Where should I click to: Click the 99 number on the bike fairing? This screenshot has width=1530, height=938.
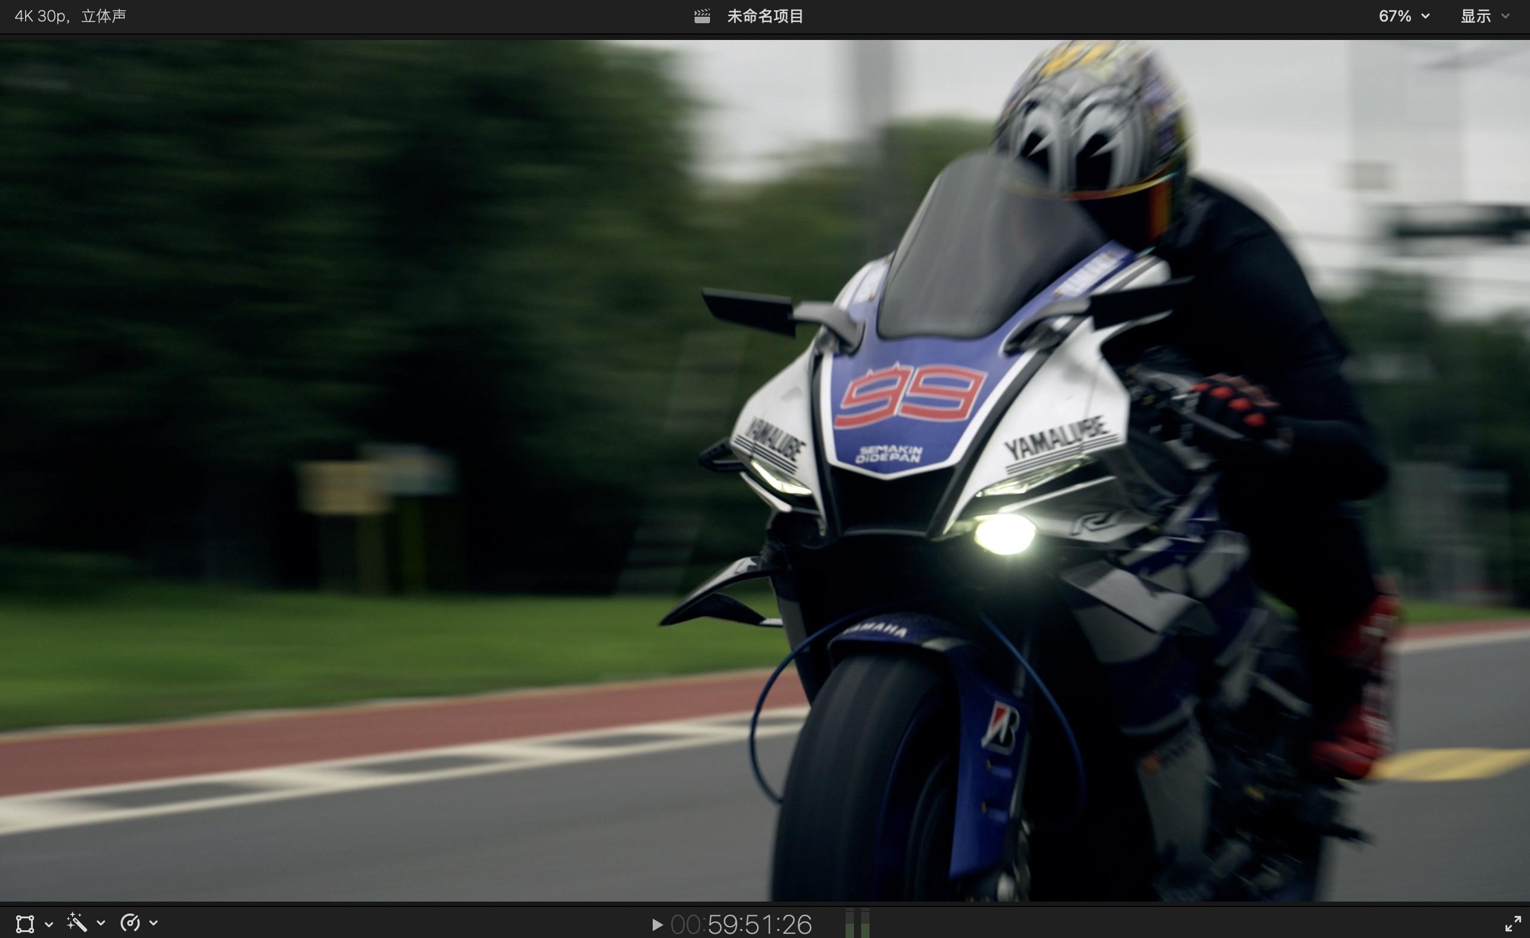tap(910, 396)
